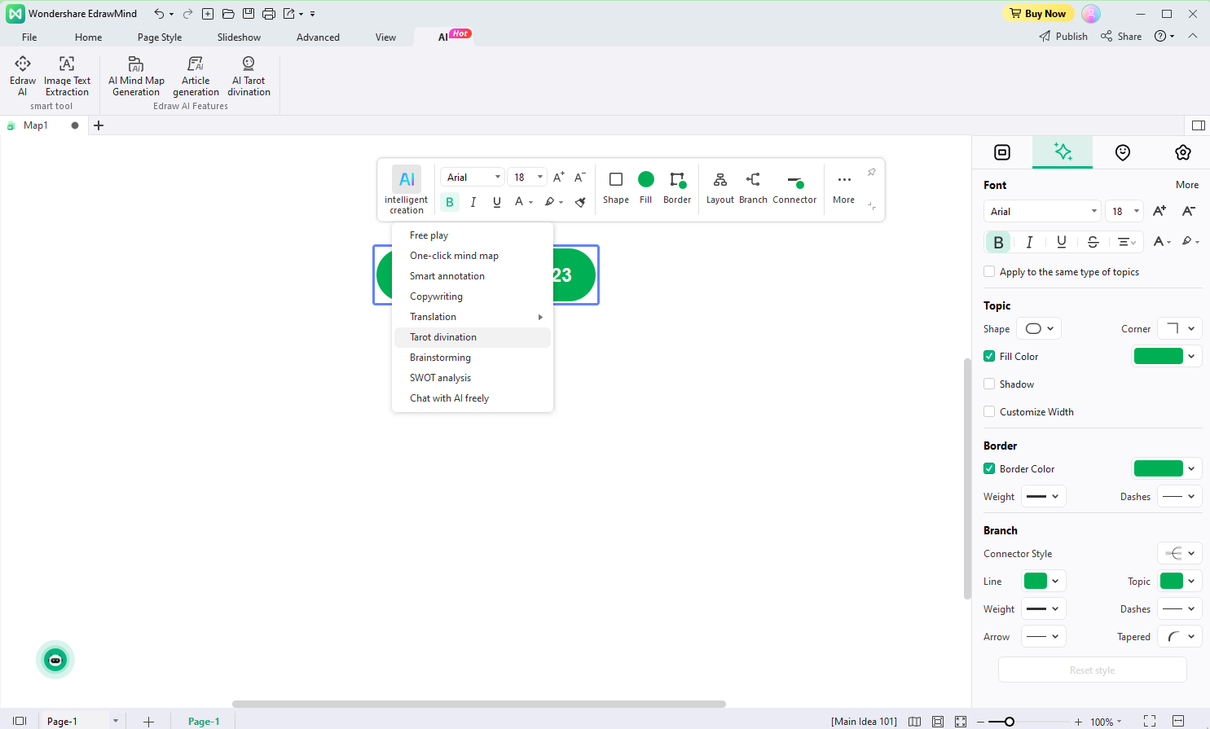
Task: Switch to the Advanced ribbon tab
Action: pyautogui.click(x=318, y=37)
